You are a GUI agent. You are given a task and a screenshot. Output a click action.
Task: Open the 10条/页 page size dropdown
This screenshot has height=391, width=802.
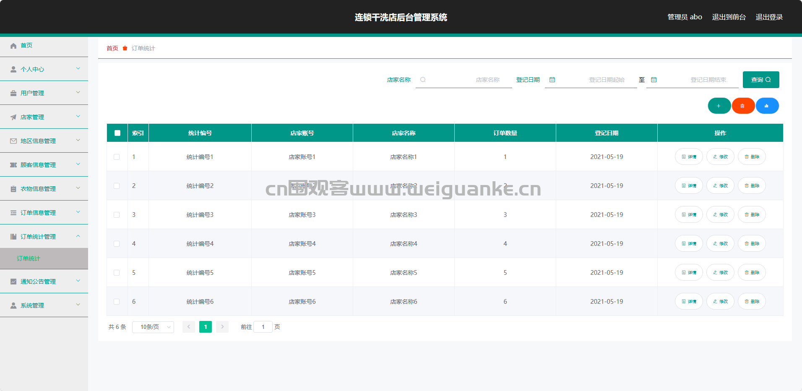153,327
